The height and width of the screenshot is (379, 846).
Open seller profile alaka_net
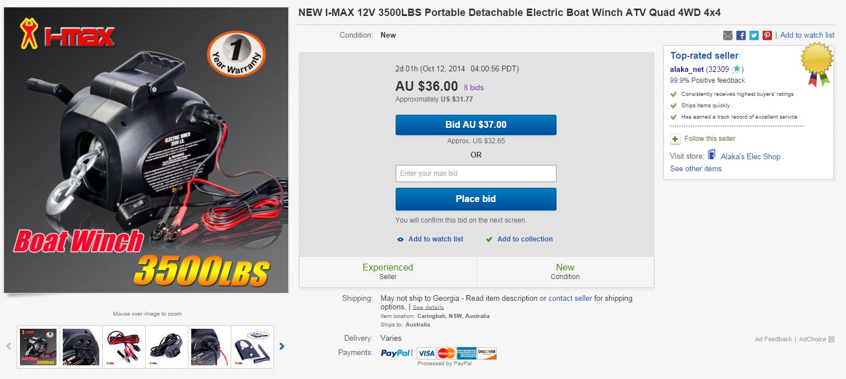pos(687,70)
